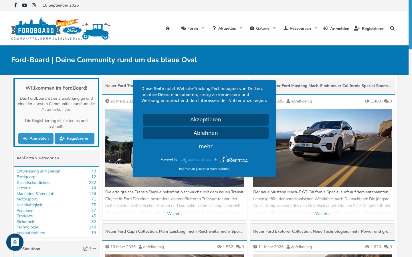Viewport: 412px width, 257px height.
Task: Expand the Galerie dropdown arrow
Action: (274, 28)
